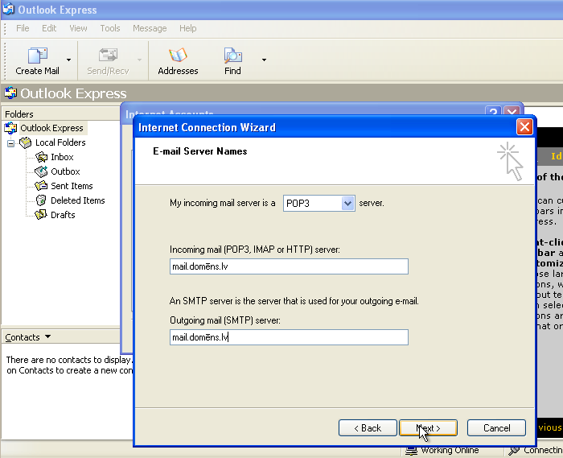Select the Sent Items folder label
The image size is (563, 458).
coord(72,186)
